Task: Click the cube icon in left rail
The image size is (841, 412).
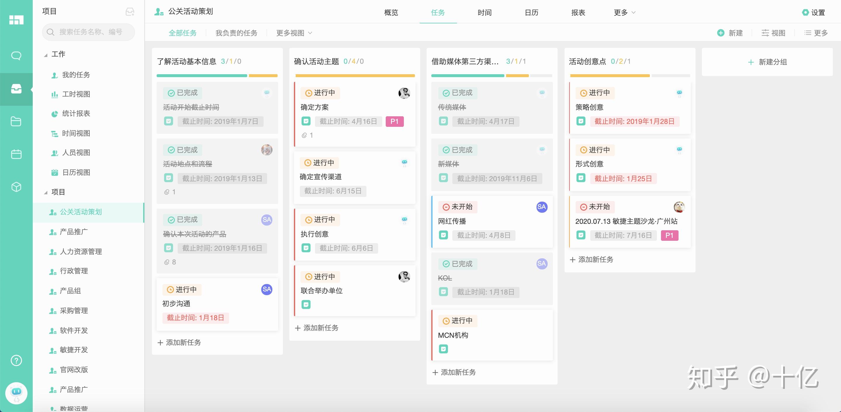Action: [16, 187]
